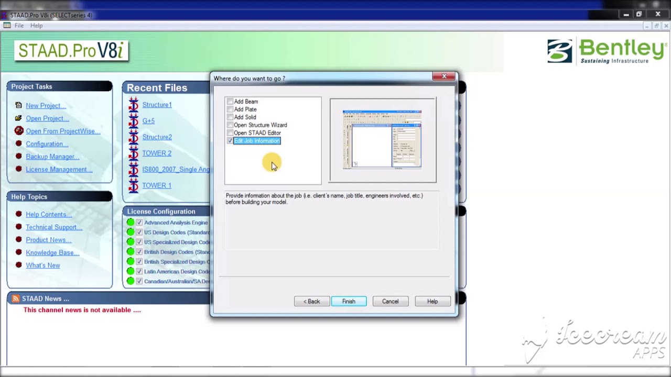The height and width of the screenshot is (377, 671).
Task: Open recent file TOWER 2
Action: click(157, 153)
